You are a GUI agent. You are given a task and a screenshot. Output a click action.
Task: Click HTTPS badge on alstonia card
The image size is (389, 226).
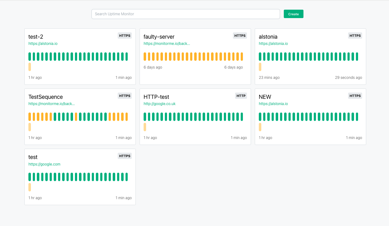click(x=355, y=36)
